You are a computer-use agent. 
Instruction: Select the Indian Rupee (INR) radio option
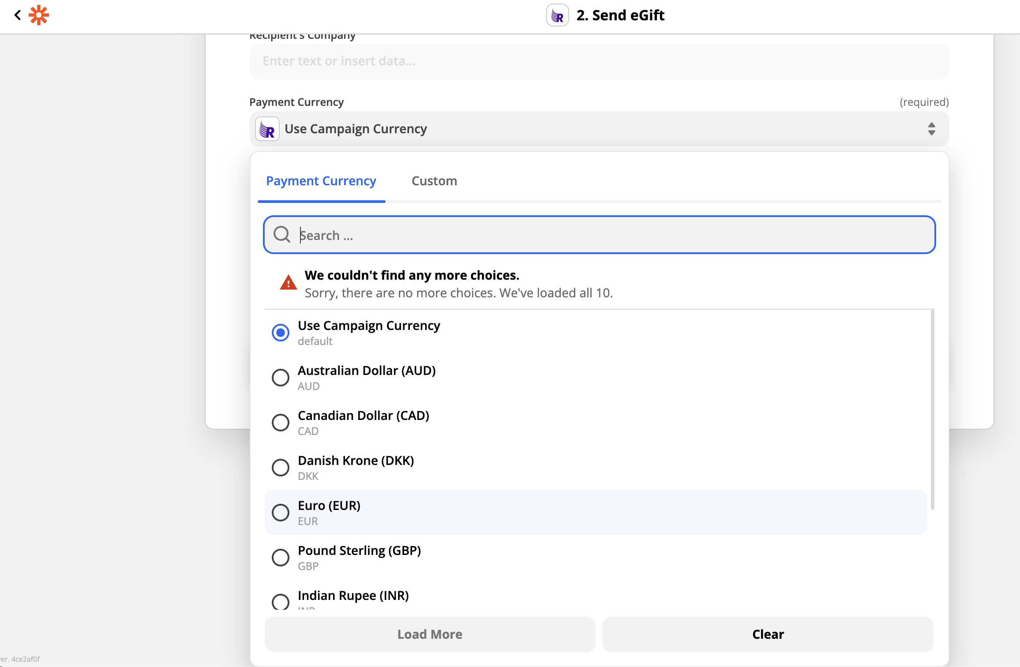(x=281, y=602)
